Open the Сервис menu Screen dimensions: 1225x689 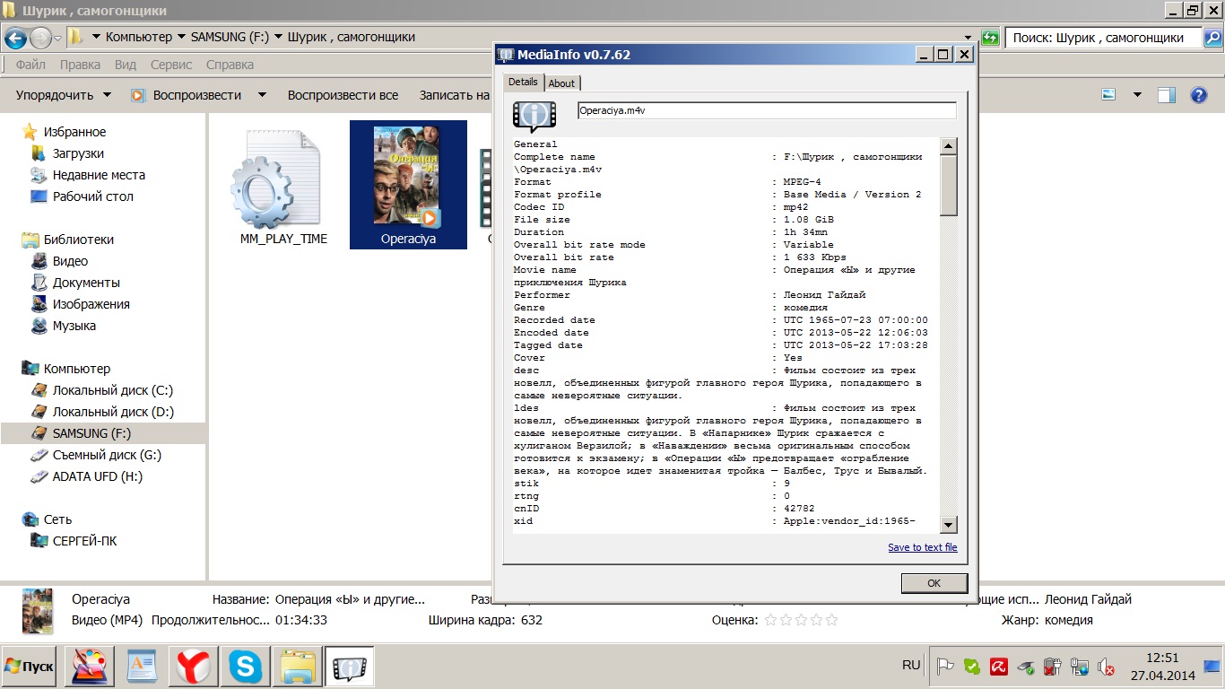(171, 65)
